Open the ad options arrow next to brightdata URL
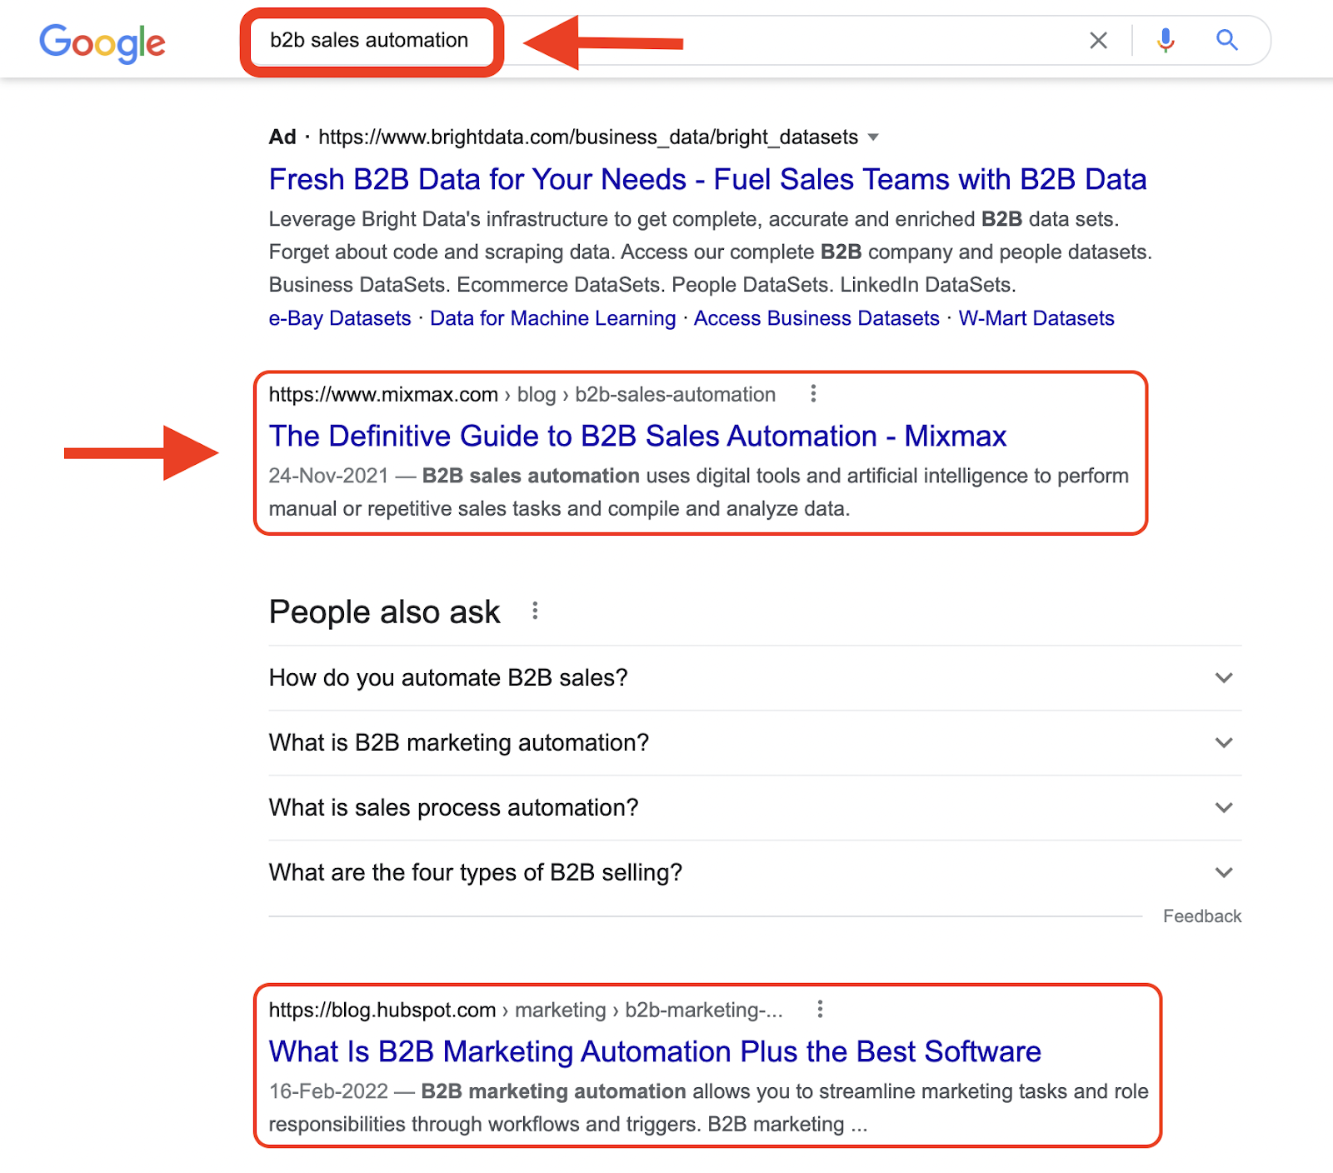Viewport: 1333px width, 1173px height. 873,137
